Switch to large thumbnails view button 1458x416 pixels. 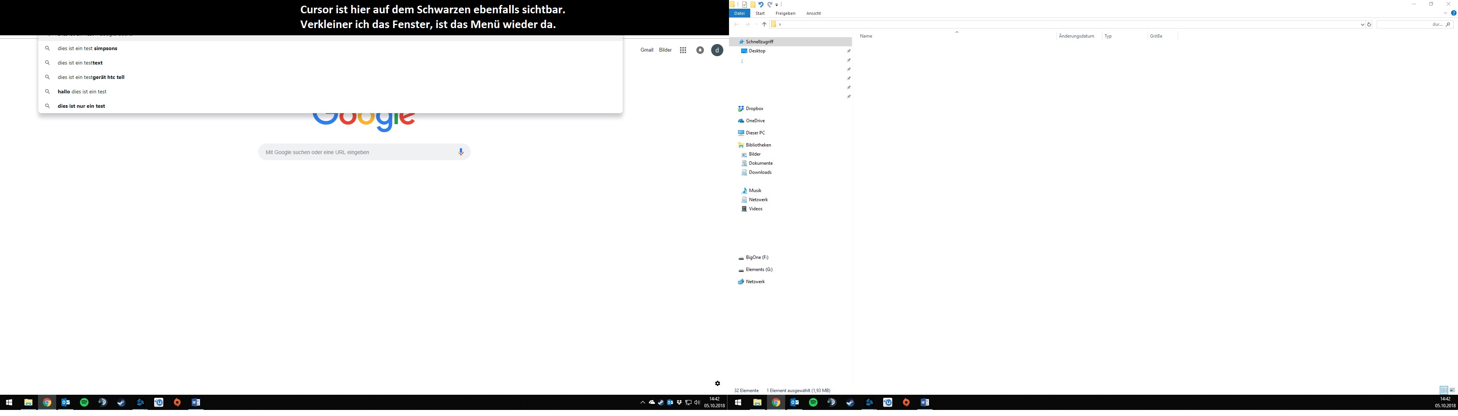click(x=1452, y=391)
